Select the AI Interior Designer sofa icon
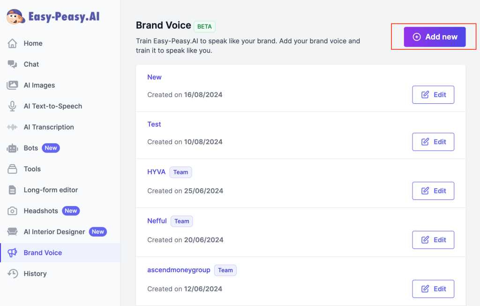The height and width of the screenshot is (306, 480). tap(13, 232)
